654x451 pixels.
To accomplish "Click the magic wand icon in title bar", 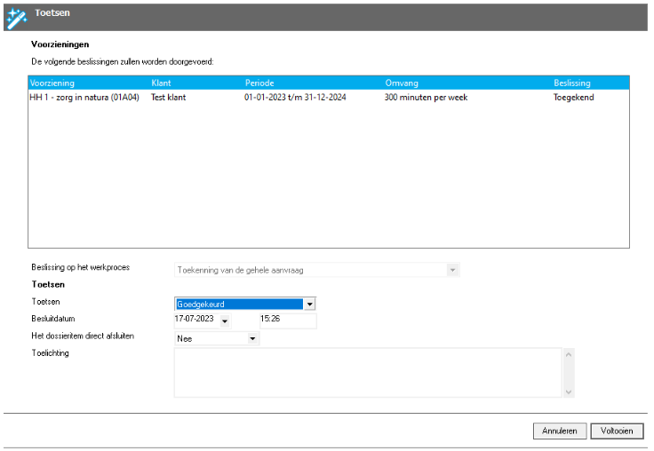I will [x=16, y=16].
